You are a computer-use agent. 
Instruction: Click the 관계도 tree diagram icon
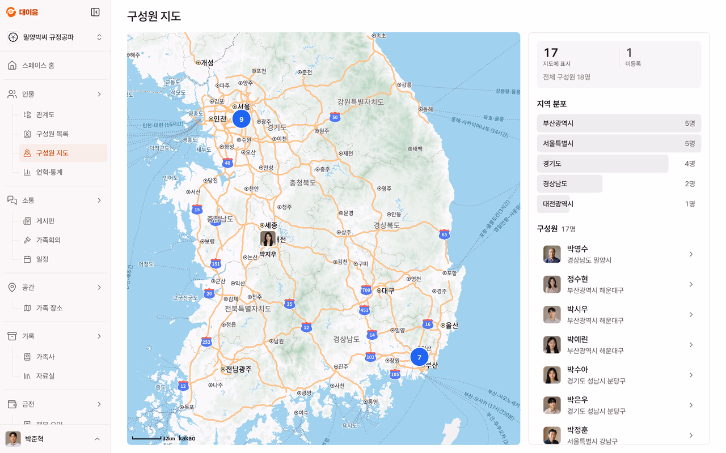click(27, 114)
